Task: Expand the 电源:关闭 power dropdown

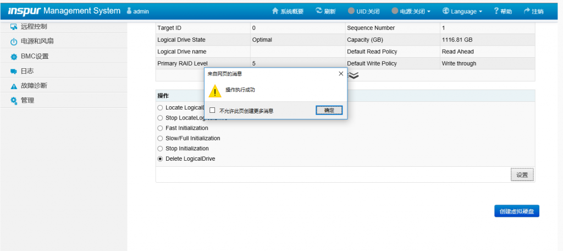Action: click(x=411, y=11)
